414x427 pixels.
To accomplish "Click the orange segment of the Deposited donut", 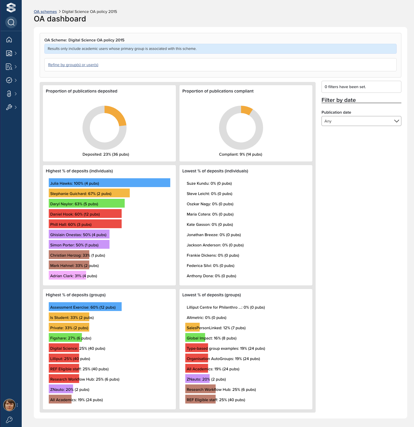I will [x=117, y=114].
